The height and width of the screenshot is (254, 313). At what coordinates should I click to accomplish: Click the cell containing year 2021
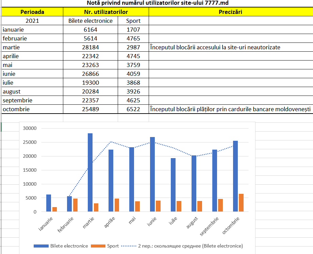[x=32, y=21]
